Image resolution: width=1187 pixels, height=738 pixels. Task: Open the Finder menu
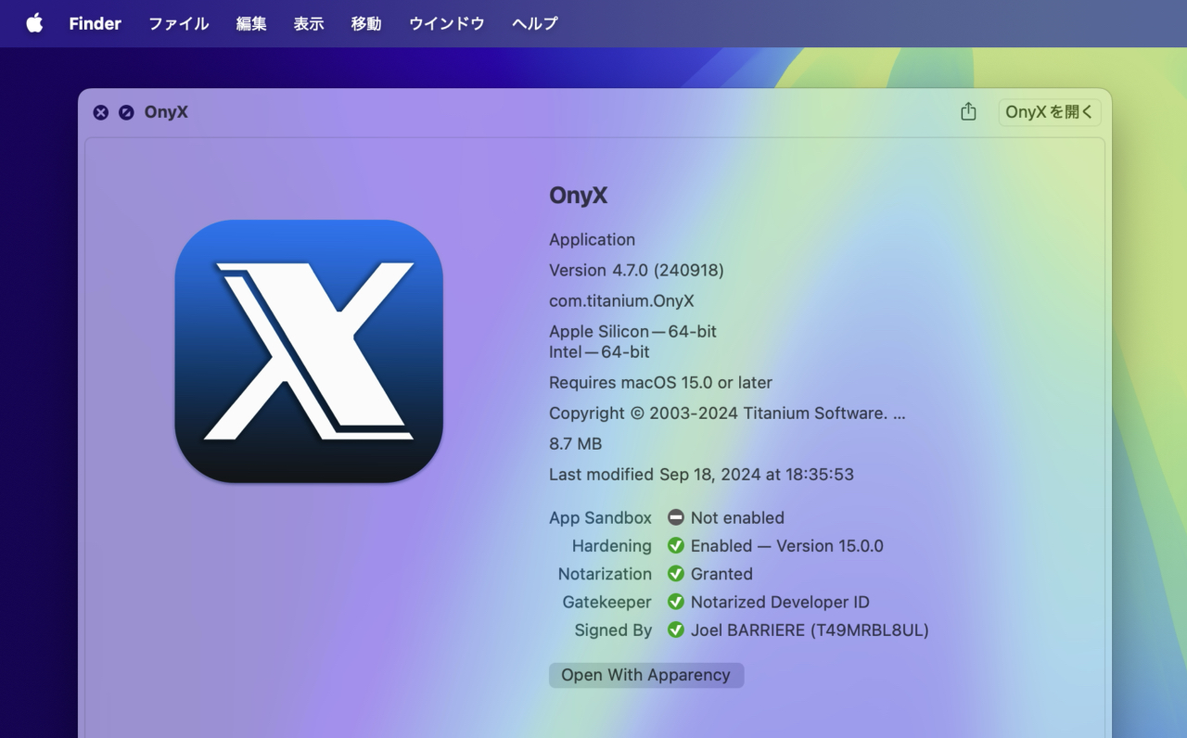coord(95,23)
